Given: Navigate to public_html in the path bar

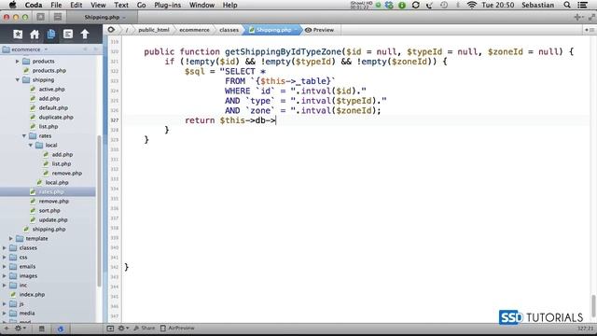Looking at the screenshot, I should (x=153, y=30).
